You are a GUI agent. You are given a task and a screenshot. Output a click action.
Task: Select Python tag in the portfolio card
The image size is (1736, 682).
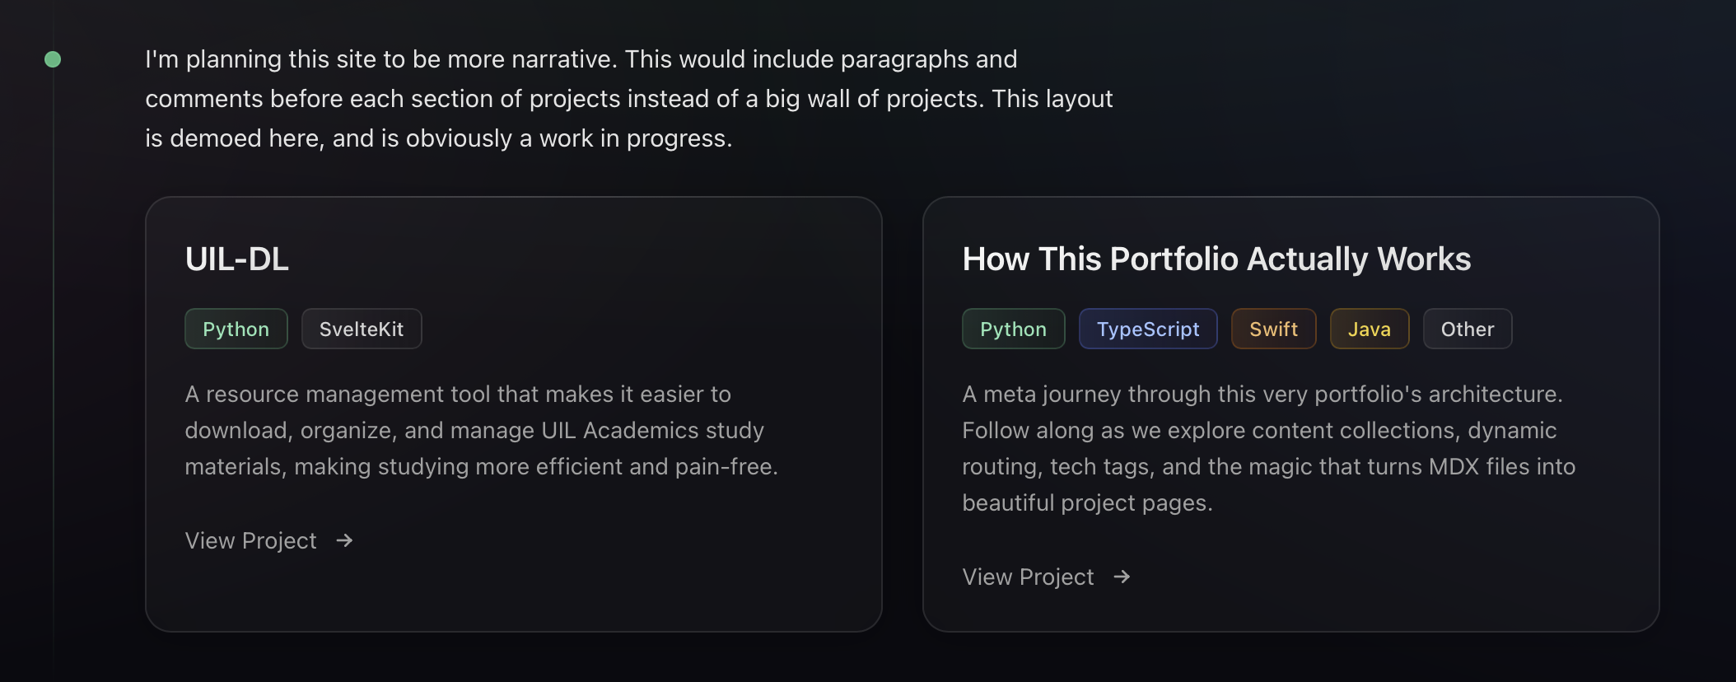(x=1013, y=329)
